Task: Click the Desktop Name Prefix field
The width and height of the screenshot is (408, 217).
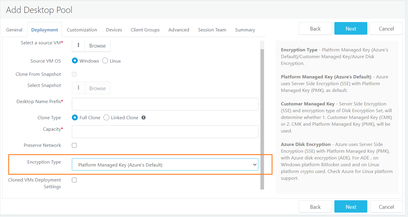Action: click(x=165, y=104)
